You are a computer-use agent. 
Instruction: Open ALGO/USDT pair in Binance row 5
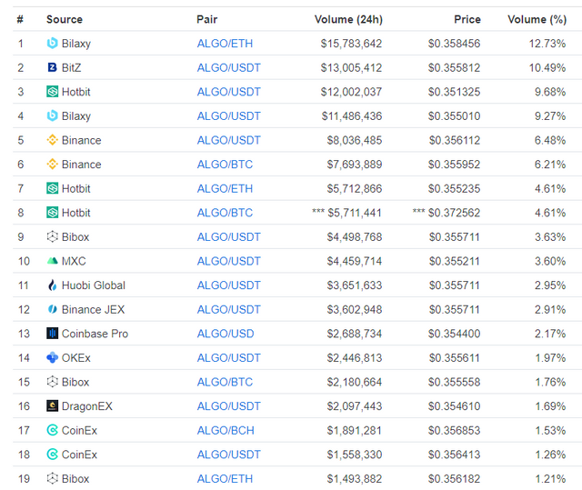(x=228, y=140)
